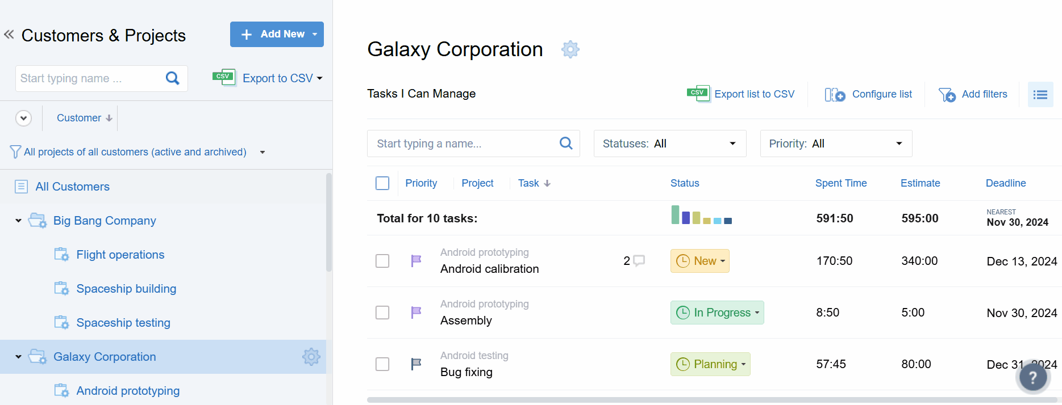The image size is (1062, 405).
Task: Sort by the Estimate column header
Action: (x=920, y=183)
